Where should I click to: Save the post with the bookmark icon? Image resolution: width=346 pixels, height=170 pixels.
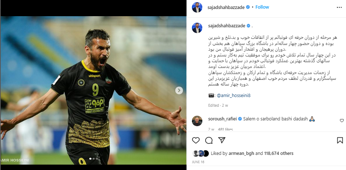point(340,140)
